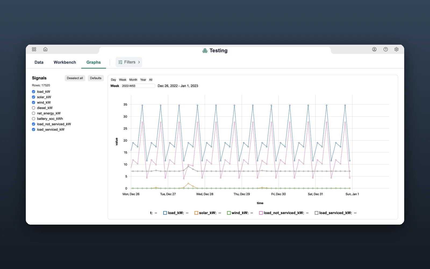Image resolution: width=430 pixels, height=269 pixels.
Task: Uncheck the load_serviced_kW checkbox
Action: pos(34,129)
